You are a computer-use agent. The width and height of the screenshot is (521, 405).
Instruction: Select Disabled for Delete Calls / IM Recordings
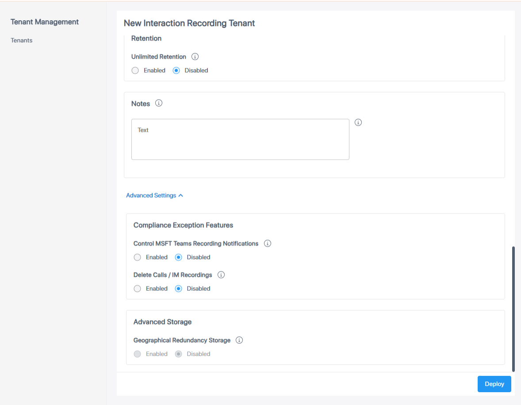(x=178, y=289)
